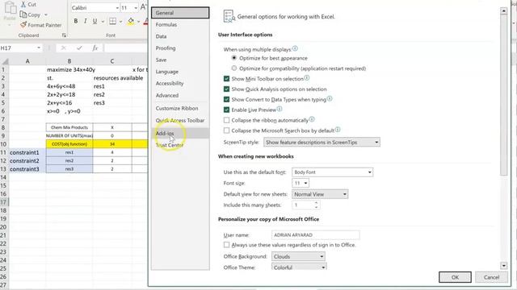Click the Copy icon in Clipboard

click(x=23, y=14)
